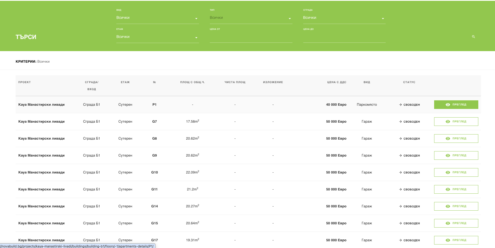Open the Вид dropdown filter
Image resolution: width=495 pixels, height=248 pixels.
click(x=157, y=18)
